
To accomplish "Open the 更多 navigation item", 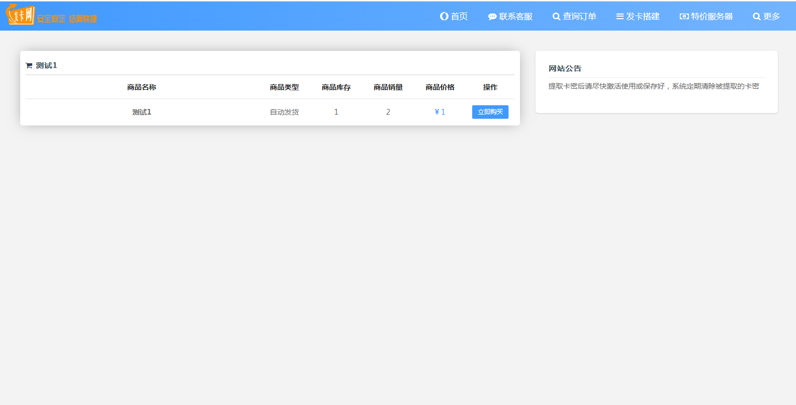I will click(771, 16).
